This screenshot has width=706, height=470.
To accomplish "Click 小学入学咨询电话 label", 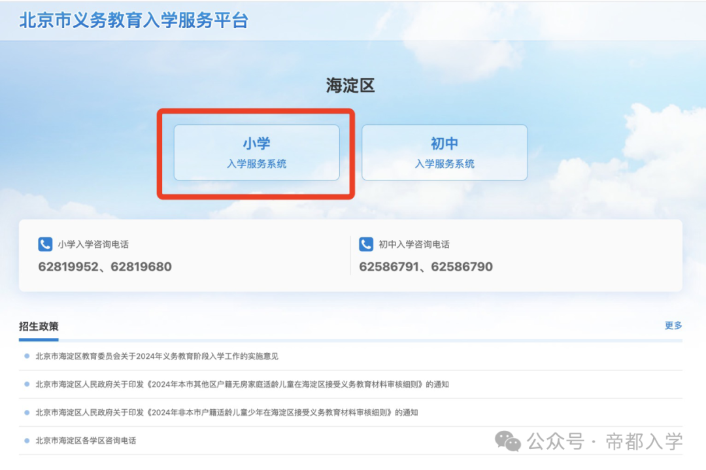I will [93, 244].
